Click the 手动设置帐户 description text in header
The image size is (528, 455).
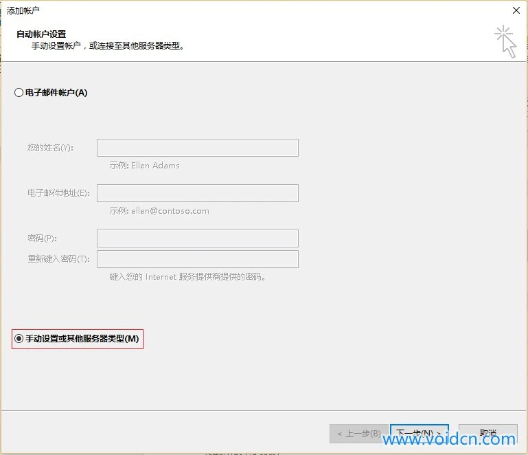[108, 46]
